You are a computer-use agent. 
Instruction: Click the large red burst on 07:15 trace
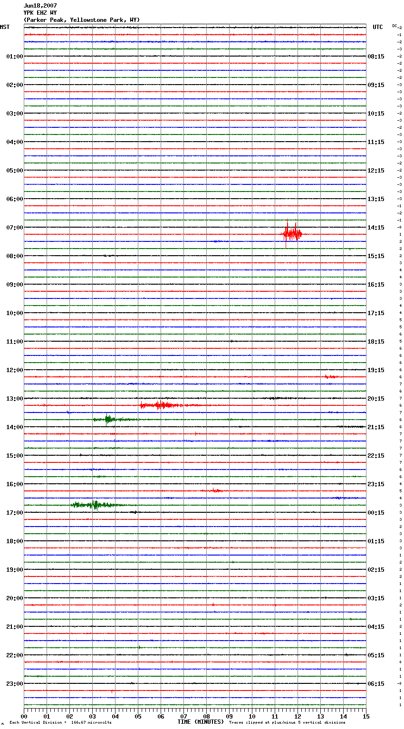[x=292, y=233]
